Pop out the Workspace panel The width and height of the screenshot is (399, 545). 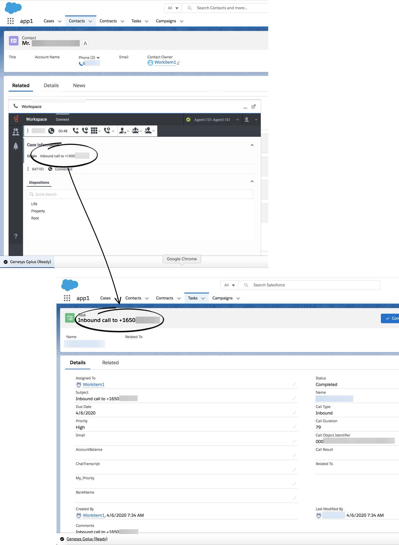tap(254, 106)
